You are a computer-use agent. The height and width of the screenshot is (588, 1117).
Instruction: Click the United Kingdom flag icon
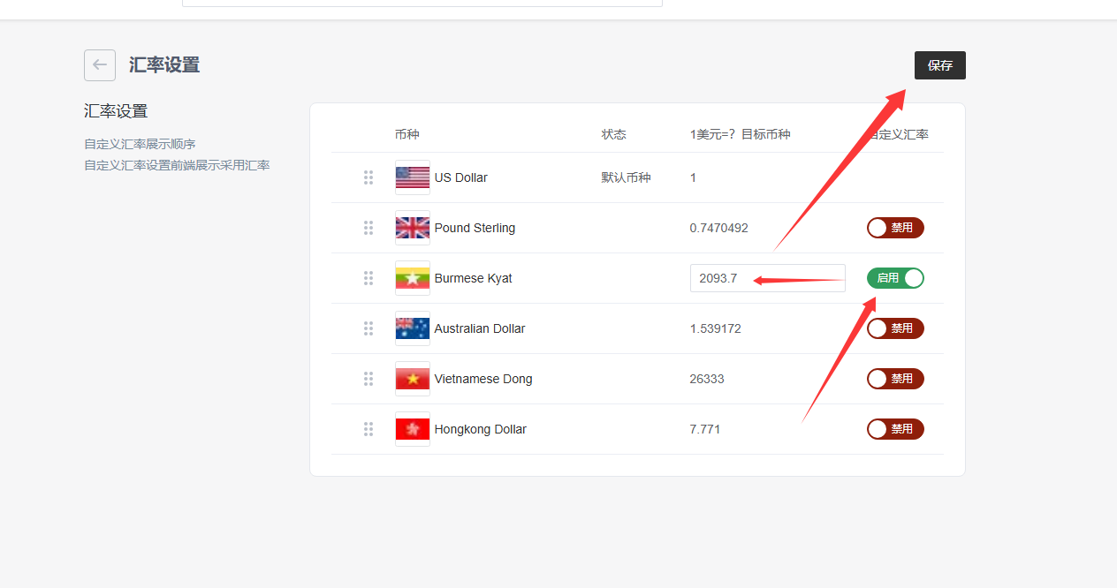413,228
